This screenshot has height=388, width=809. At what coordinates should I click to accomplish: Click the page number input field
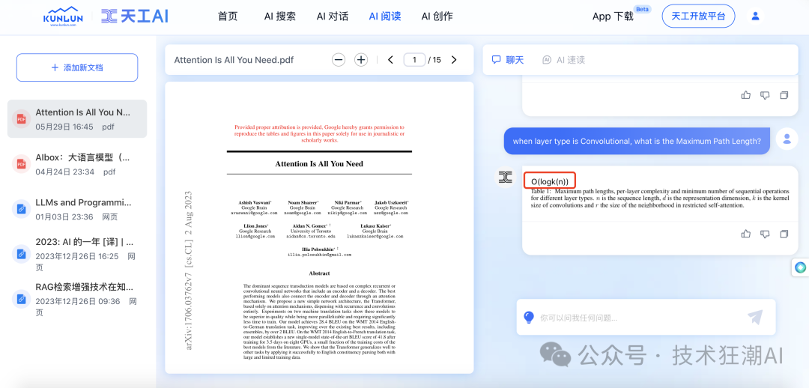415,60
